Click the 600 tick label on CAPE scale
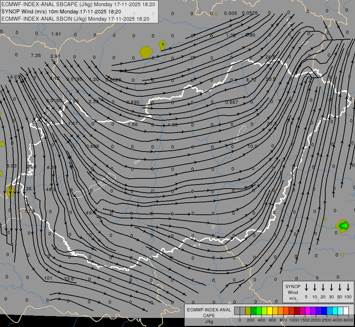355x327 pixels. click(x=272, y=320)
